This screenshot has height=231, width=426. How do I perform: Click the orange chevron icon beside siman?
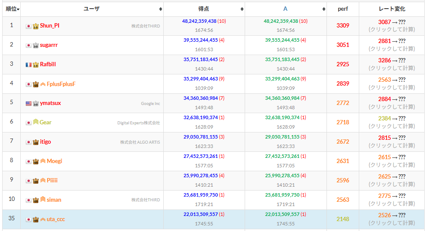(x=43, y=200)
